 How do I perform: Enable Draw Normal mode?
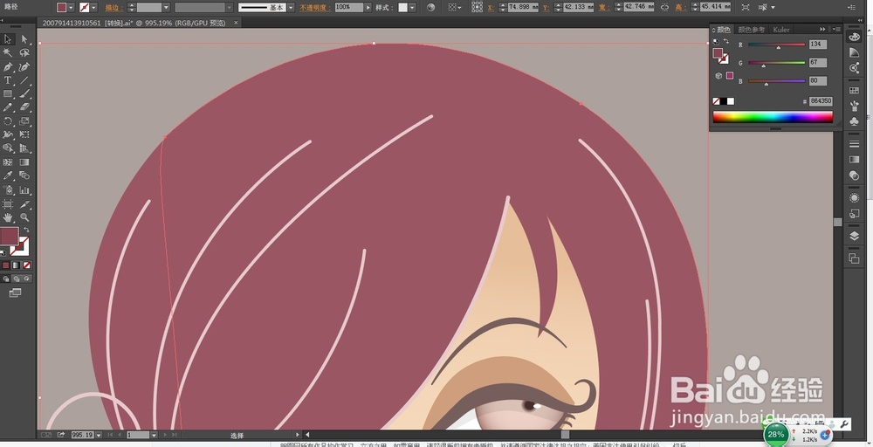[6, 279]
